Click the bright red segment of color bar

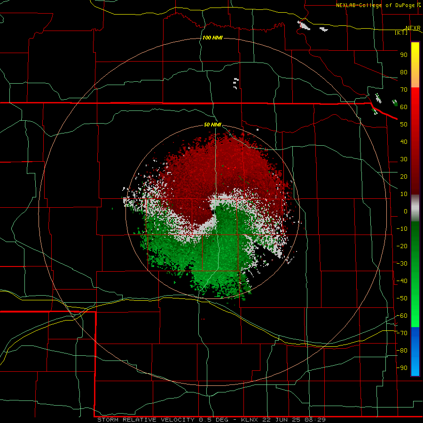click(x=415, y=141)
